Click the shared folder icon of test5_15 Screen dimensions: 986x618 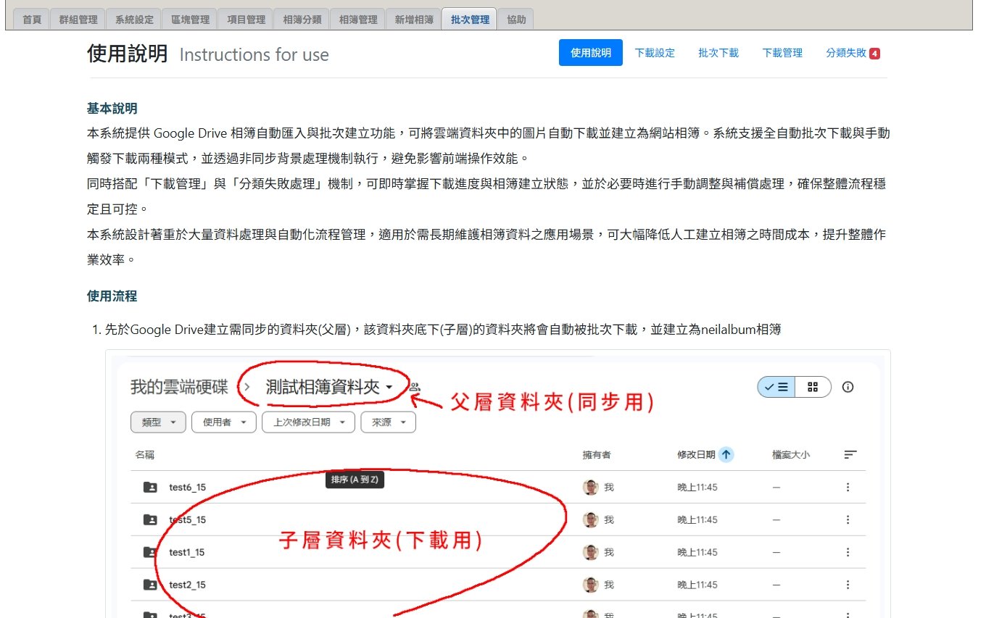click(150, 519)
